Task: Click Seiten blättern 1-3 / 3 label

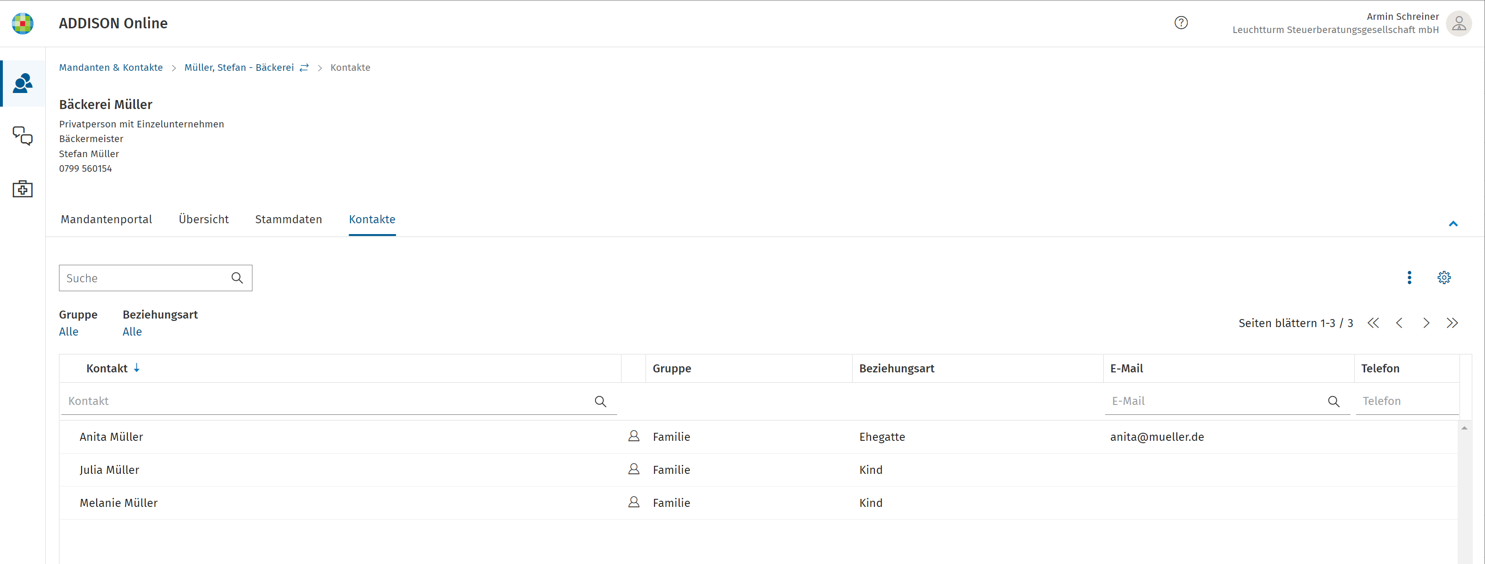Action: [1295, 323]
